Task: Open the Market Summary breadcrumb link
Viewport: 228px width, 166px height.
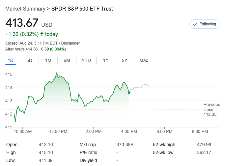Action: point(25,9)
